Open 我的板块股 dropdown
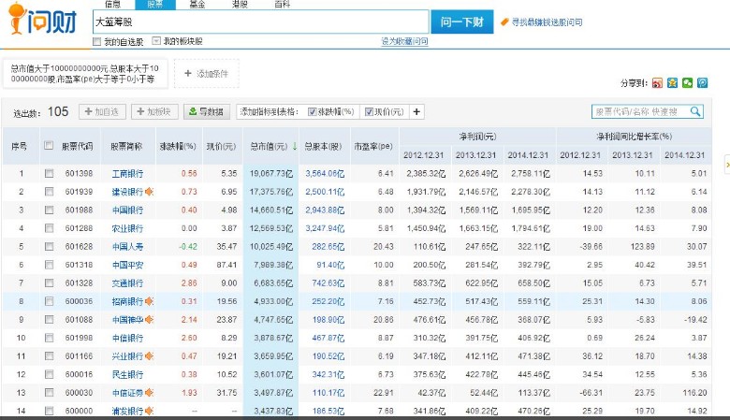The height and width of the screenshot is (420, 730). click(x=156, y=41)
